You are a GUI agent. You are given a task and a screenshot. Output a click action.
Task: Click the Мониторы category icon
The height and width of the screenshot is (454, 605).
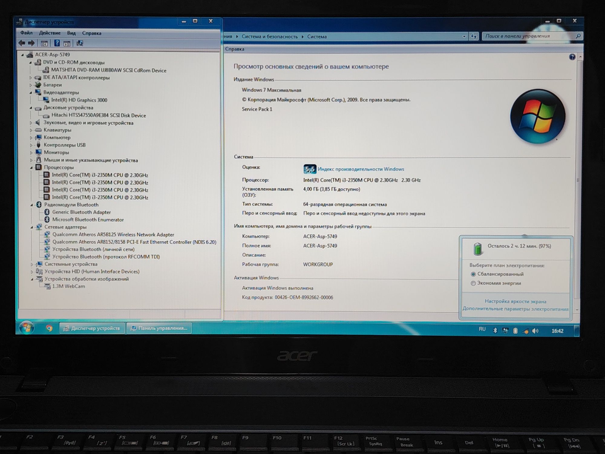[x=38, y=152]
